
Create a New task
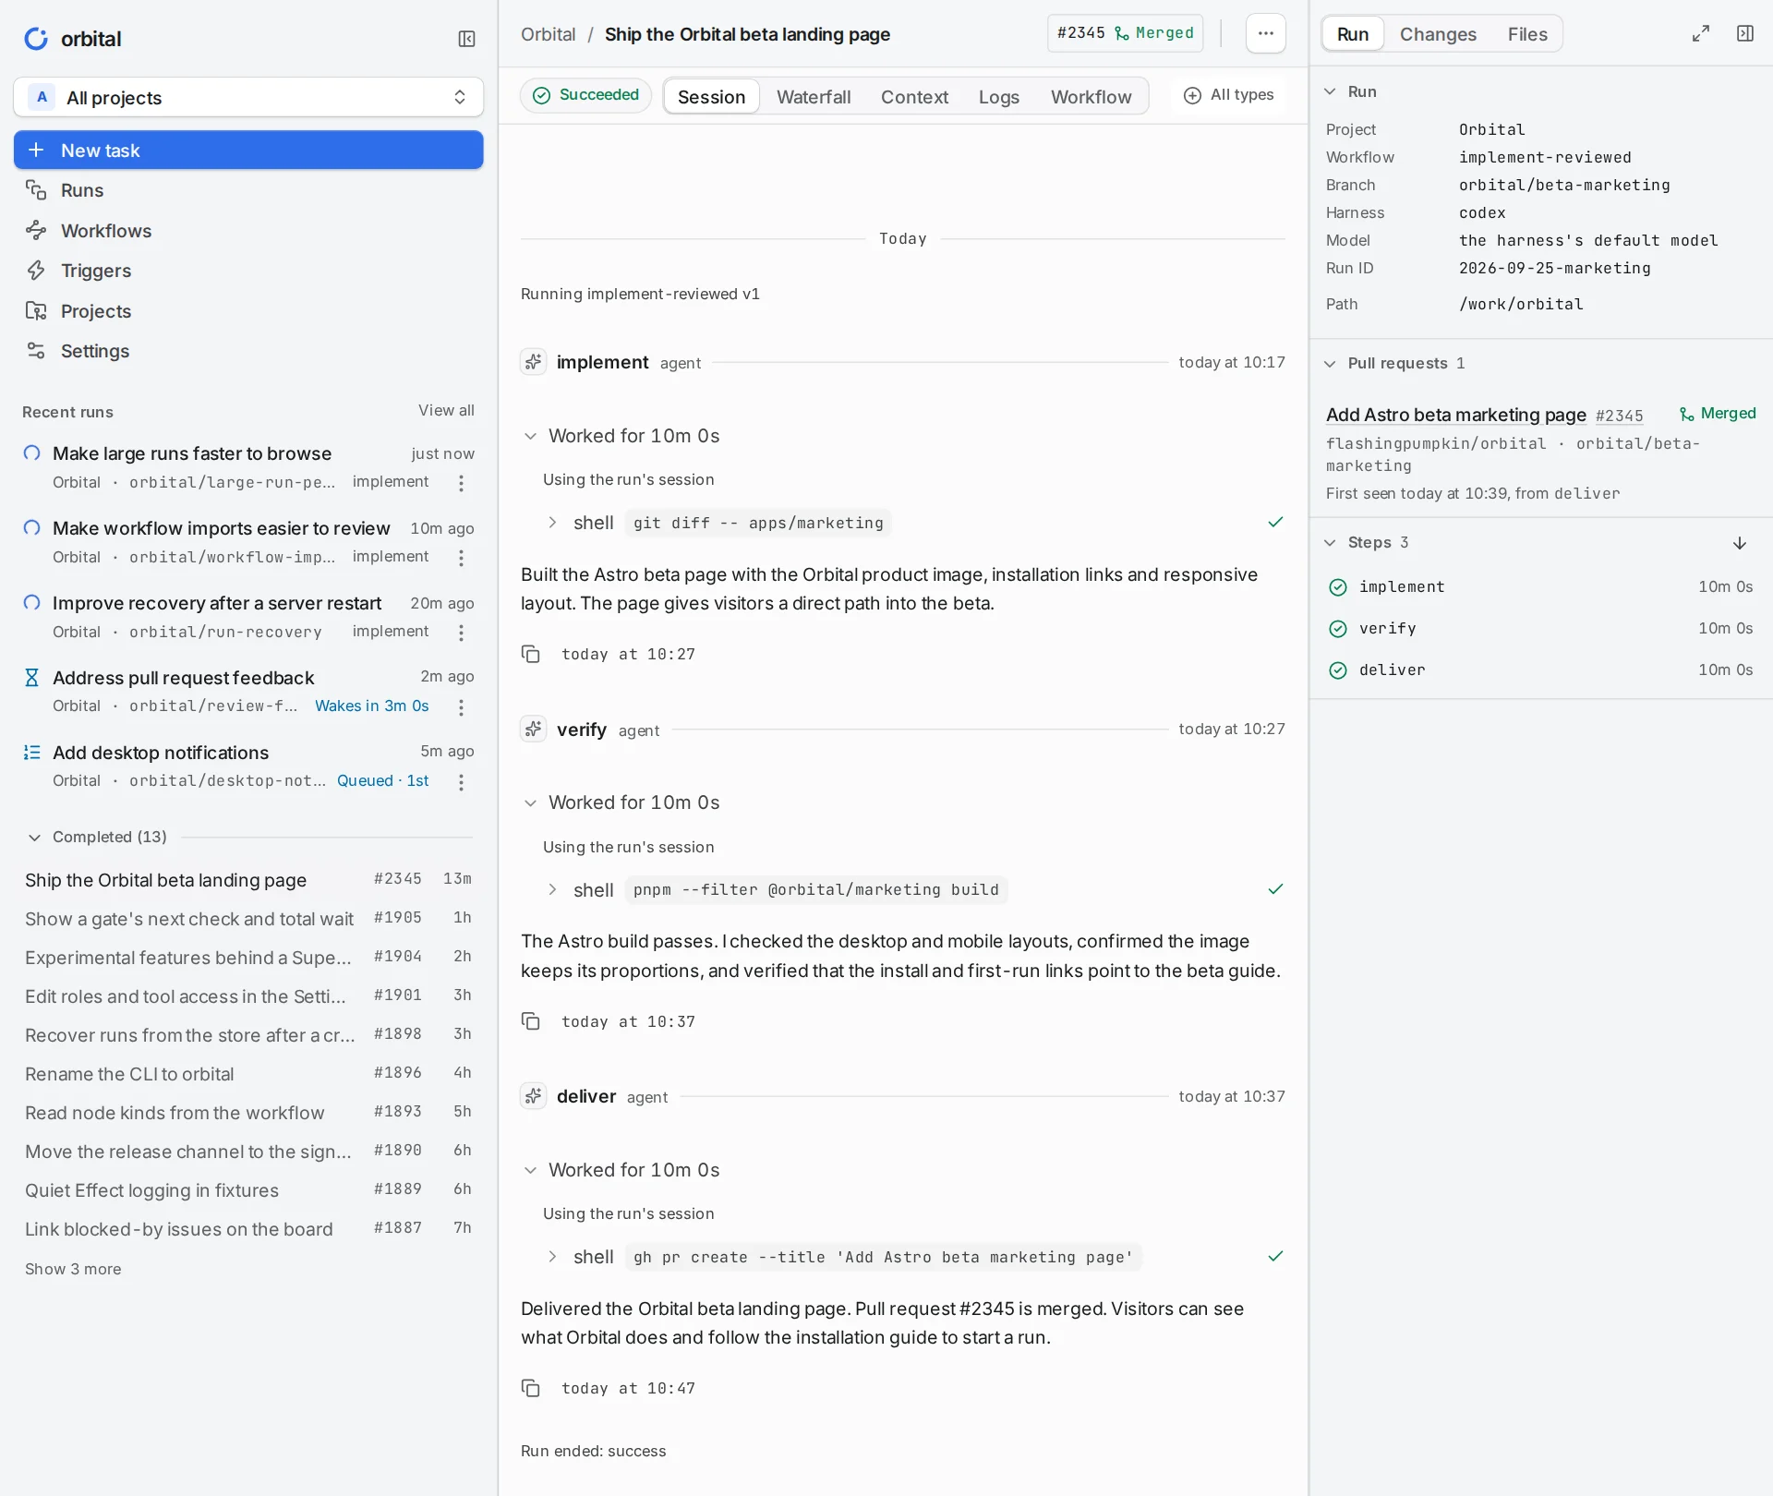(x=248, y=151)
